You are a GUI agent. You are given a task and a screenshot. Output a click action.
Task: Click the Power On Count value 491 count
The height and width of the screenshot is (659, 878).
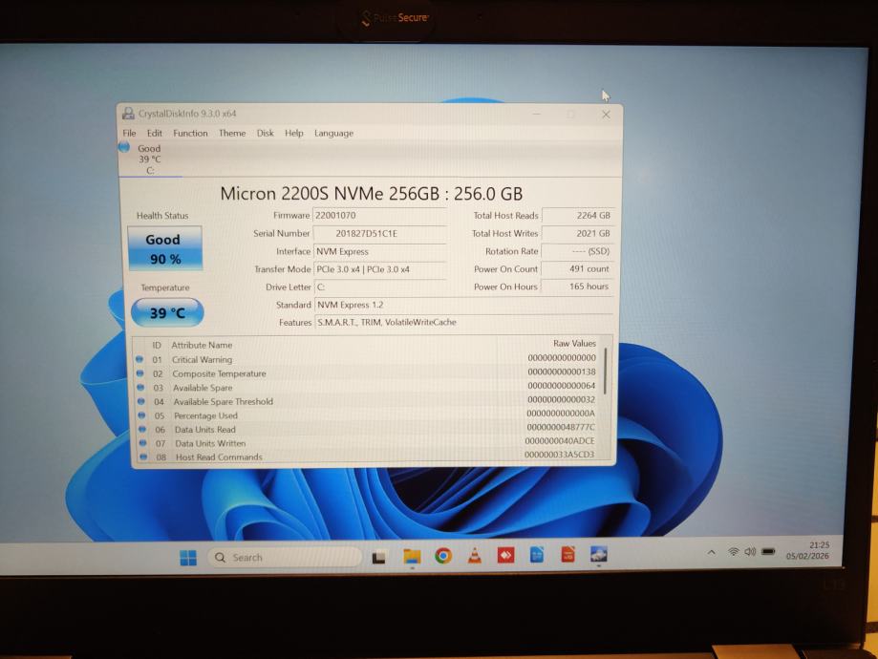coord(577,268)
